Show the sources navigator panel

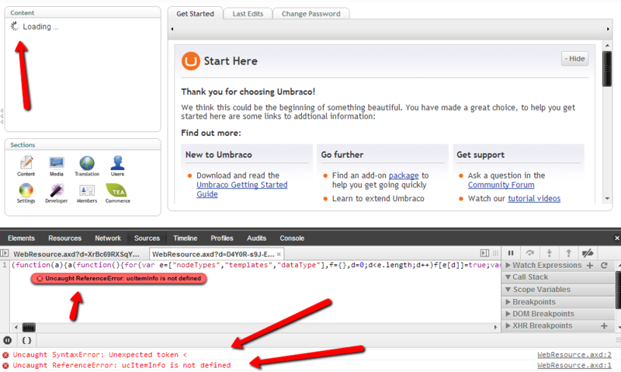pos(5,252)
